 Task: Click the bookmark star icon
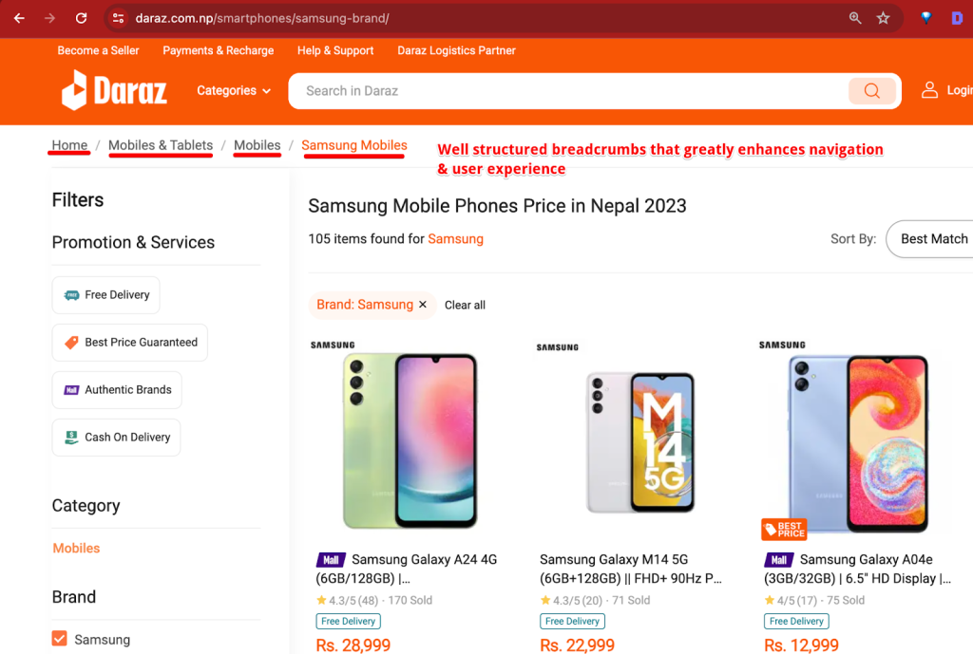click(x=883, y=18)
